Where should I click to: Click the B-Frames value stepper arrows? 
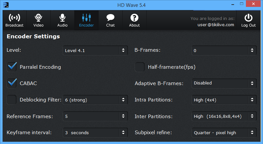click(x=252, y=50)
